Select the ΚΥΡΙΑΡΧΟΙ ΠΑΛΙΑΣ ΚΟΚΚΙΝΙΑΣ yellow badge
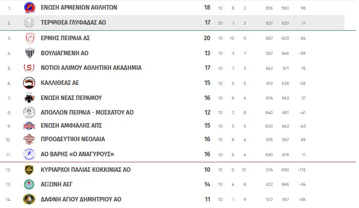359x208 pixels. coord(29,170)
